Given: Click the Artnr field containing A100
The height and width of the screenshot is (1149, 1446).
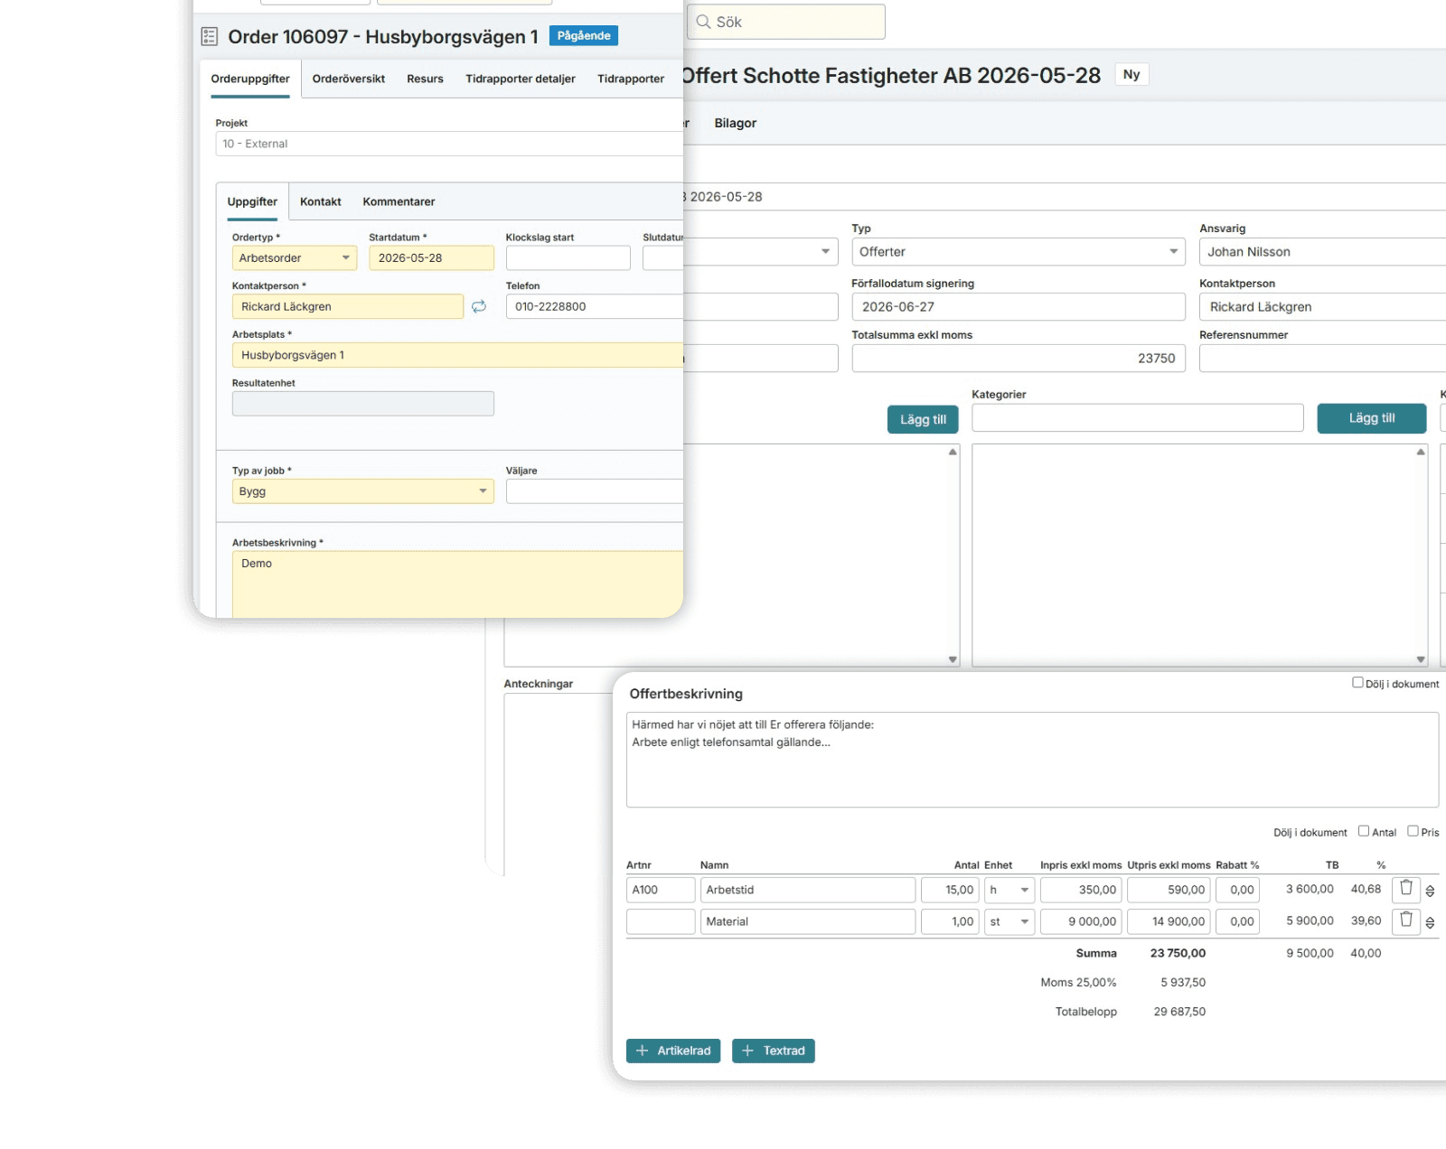Looking at the screenshot, I should [661, 890].
